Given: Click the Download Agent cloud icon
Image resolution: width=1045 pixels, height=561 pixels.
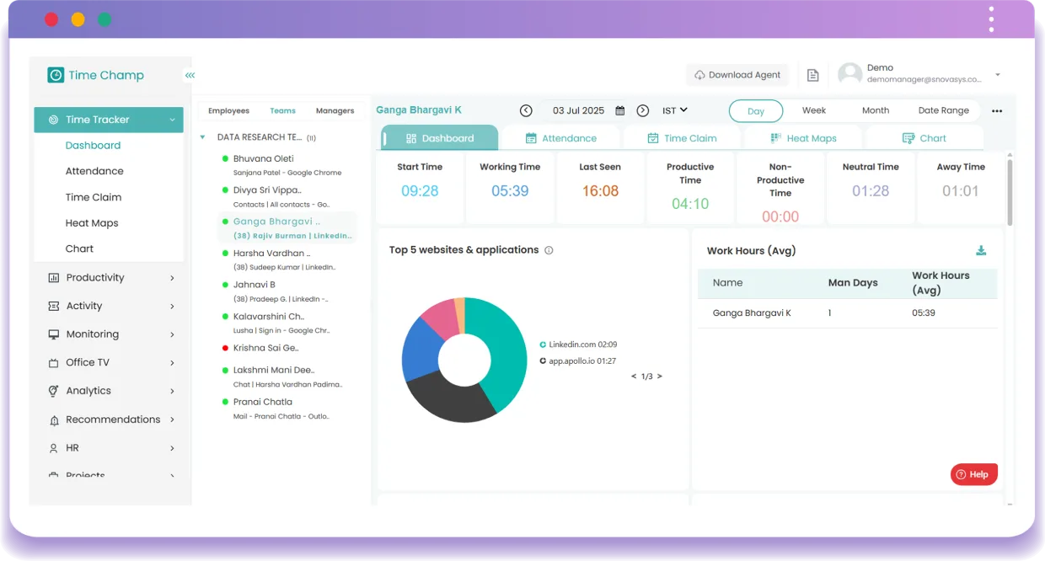Looking at the screenshot, I should tap(699, 75).
